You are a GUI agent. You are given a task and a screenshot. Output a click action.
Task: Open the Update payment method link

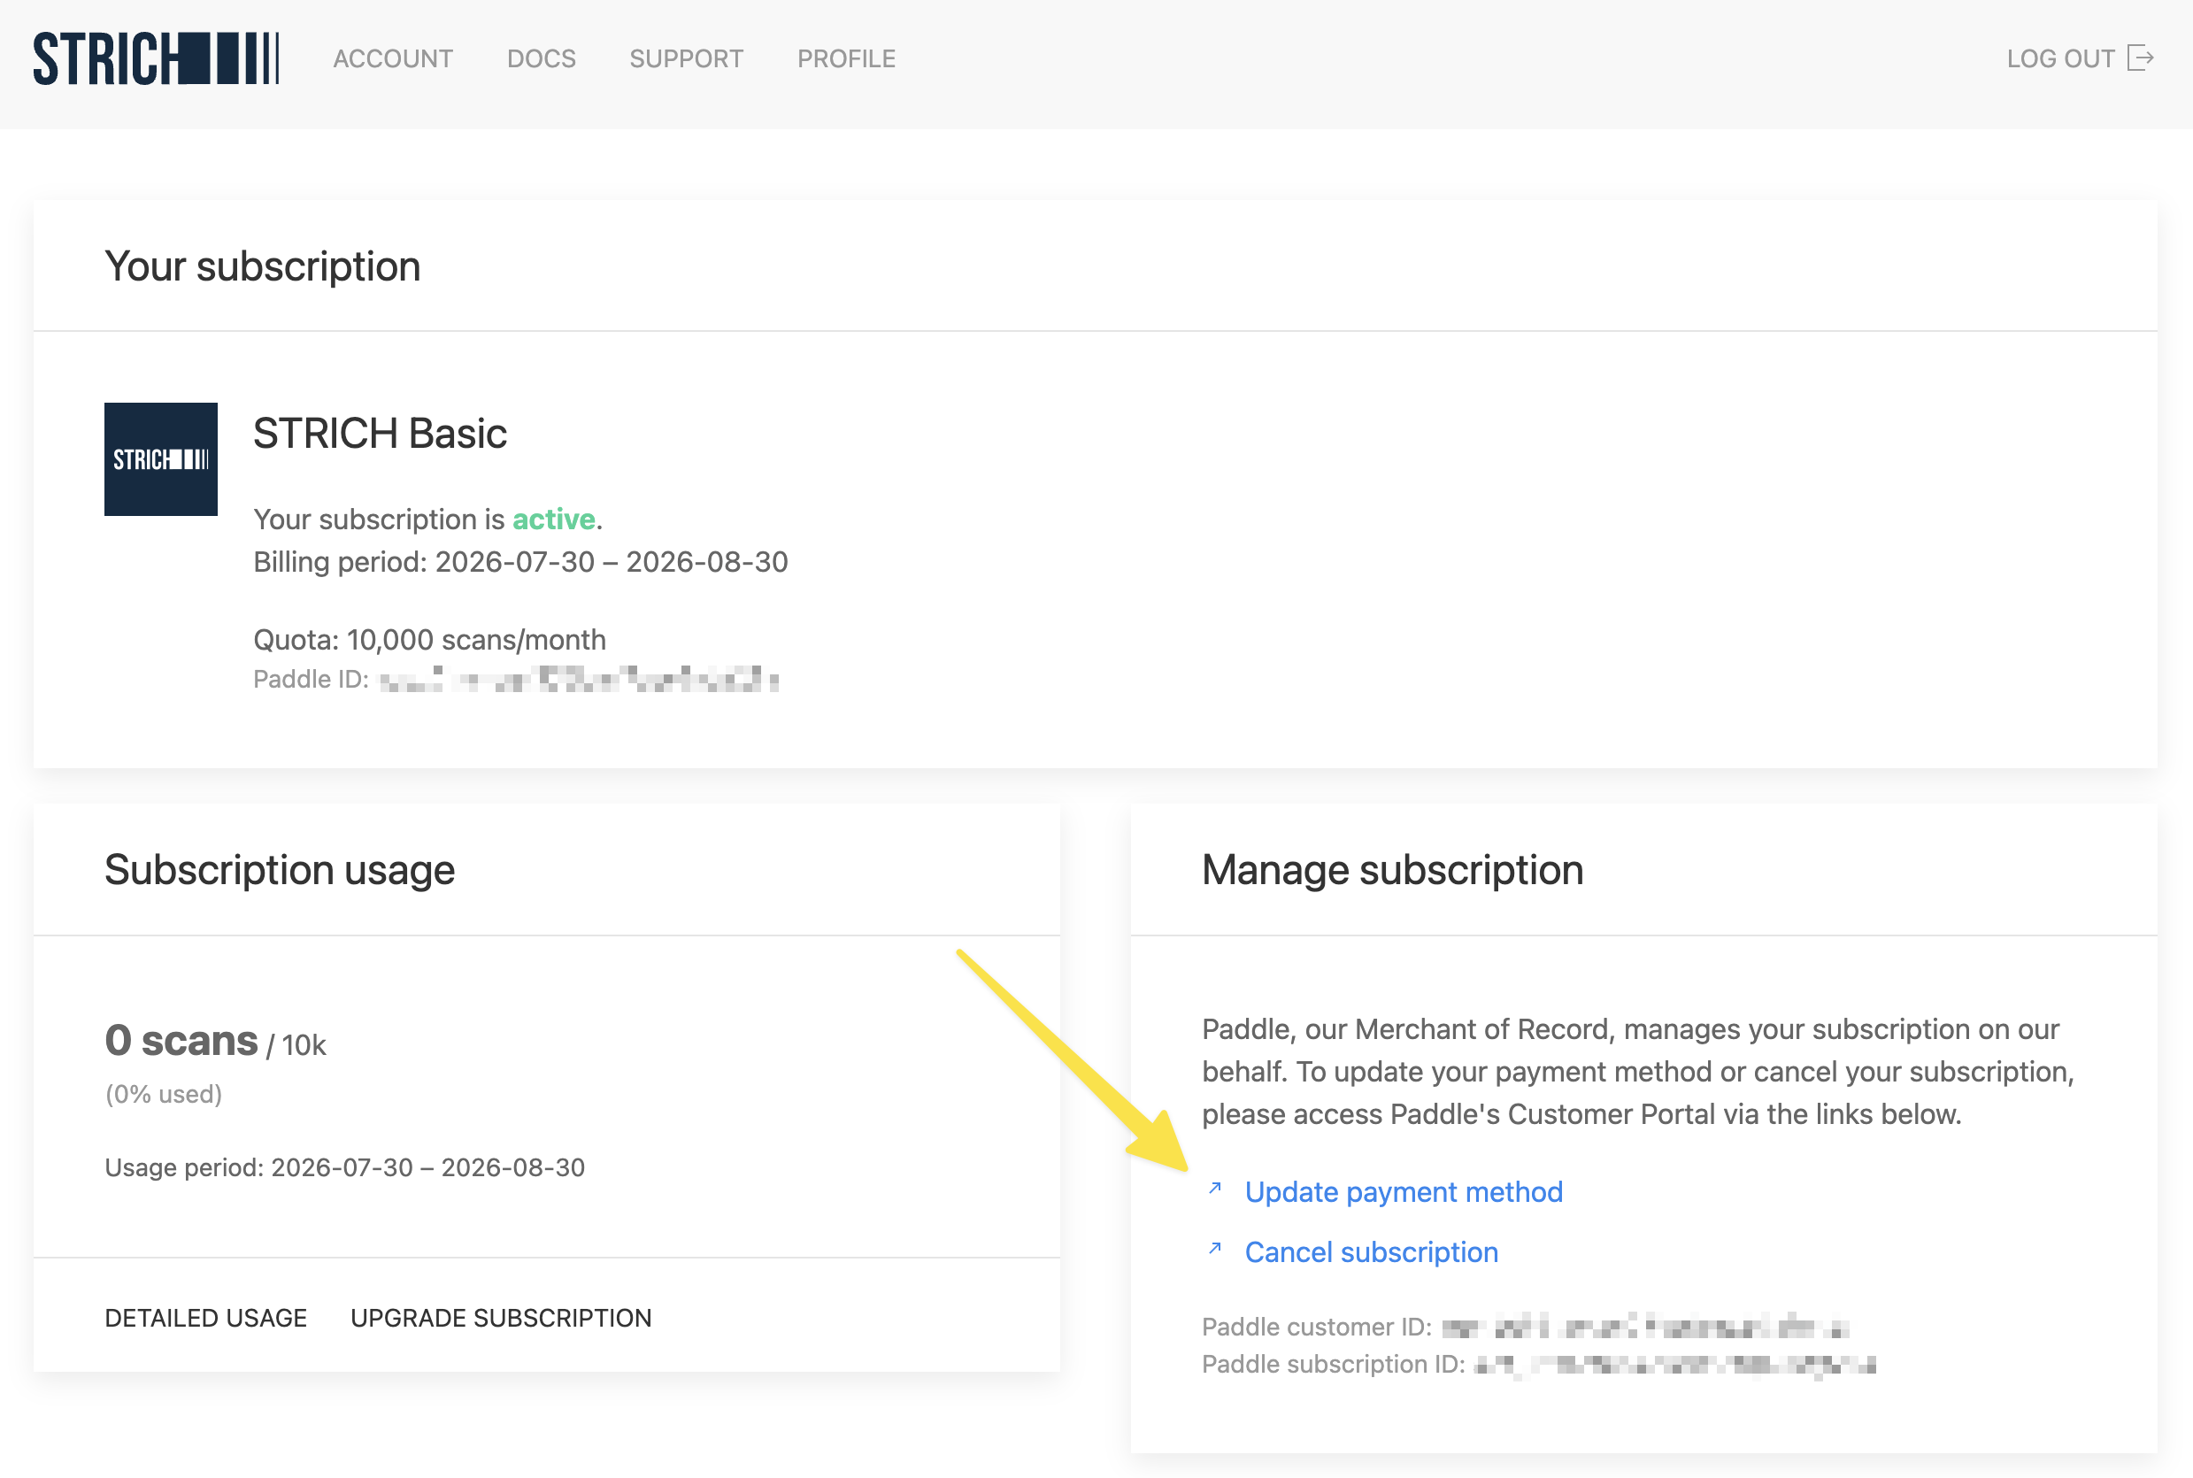(1404, 1191)
